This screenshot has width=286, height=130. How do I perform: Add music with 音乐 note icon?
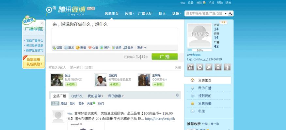tap(125, 47)
